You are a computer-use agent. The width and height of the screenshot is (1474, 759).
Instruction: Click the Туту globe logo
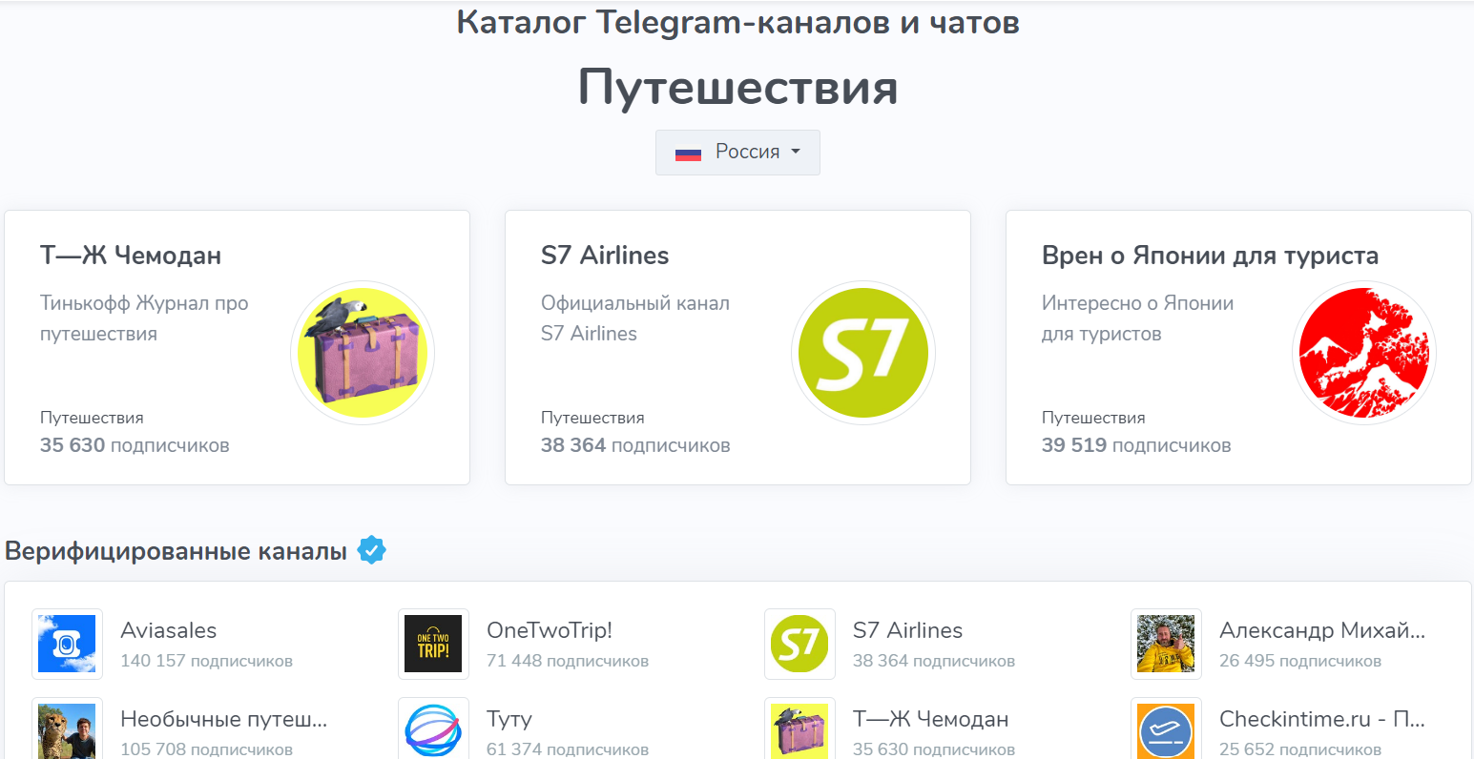(433, 729)
